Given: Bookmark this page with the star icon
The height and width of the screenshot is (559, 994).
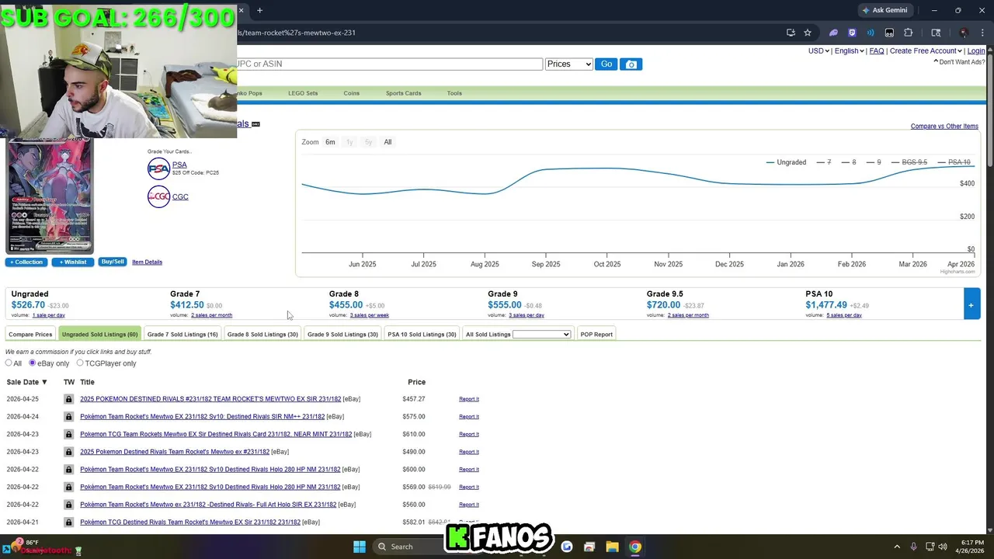Looking at the screenshot, I should click(808, 33).
